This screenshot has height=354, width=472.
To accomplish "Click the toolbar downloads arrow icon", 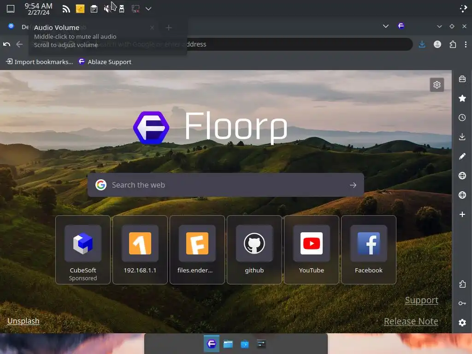I will 422,44.
